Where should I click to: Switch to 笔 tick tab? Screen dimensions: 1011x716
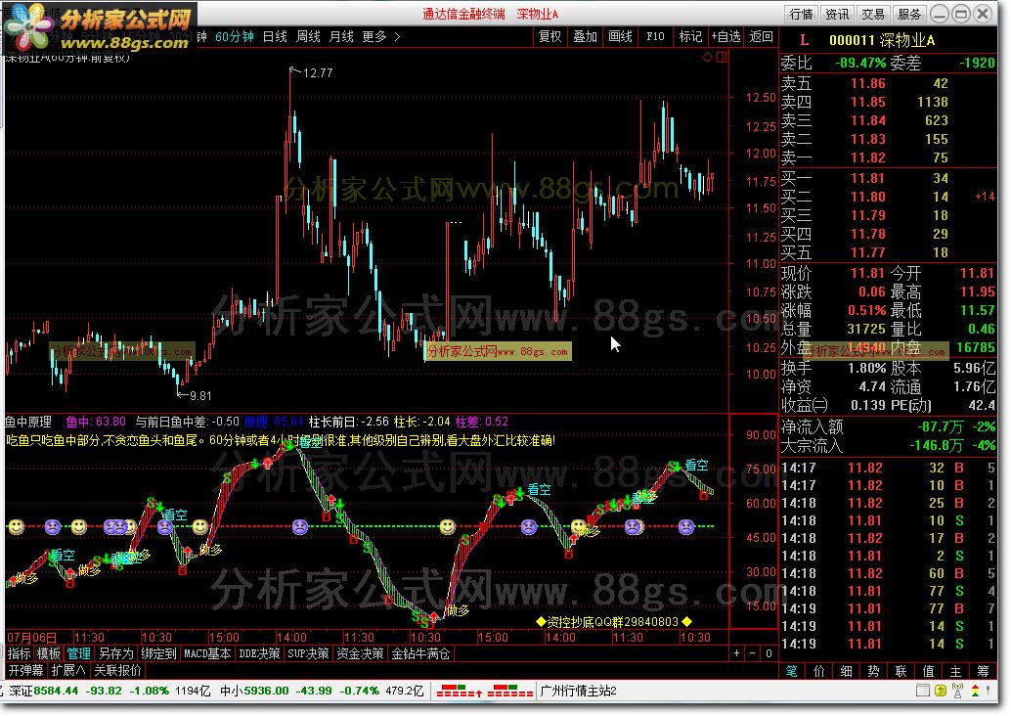click(x=792, y=671)
